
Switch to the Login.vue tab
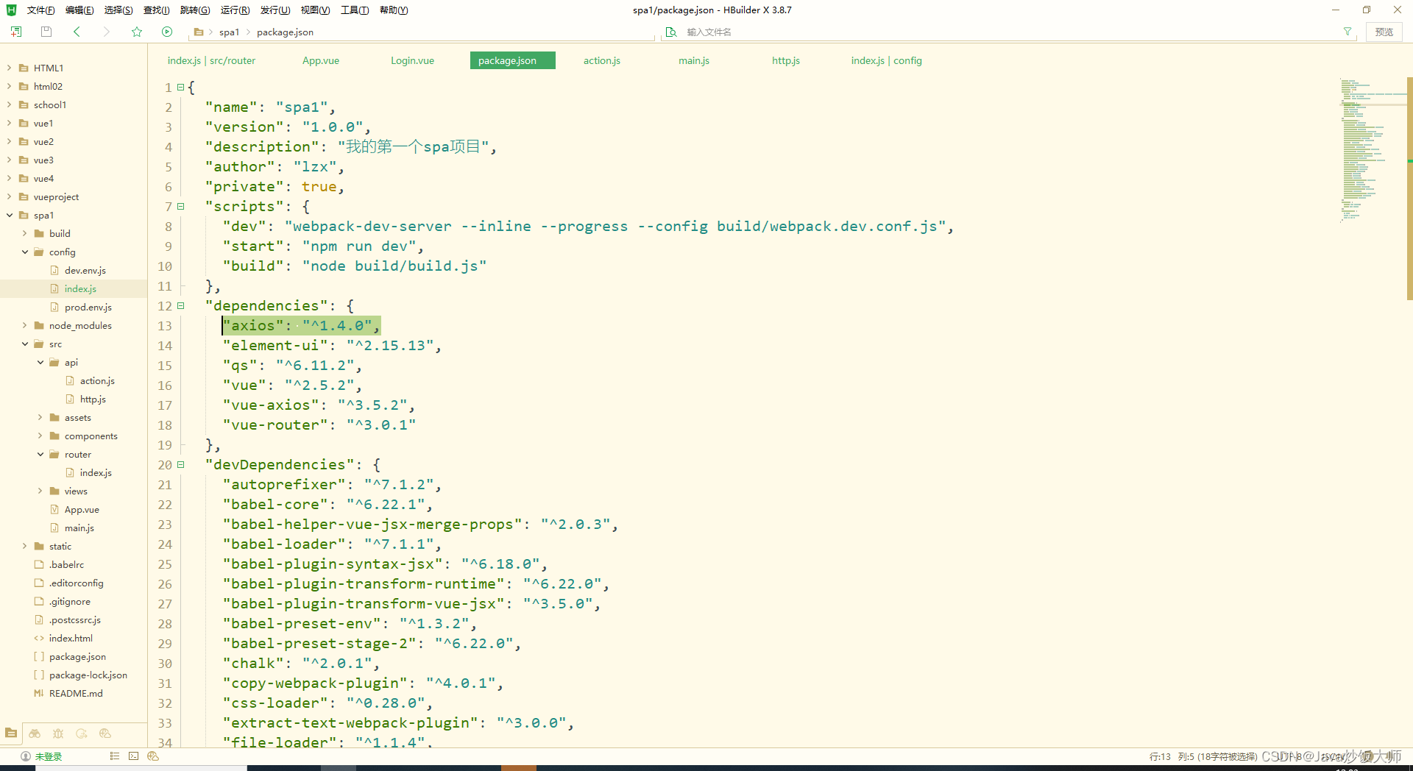pyautogui.click(x=412, y=60)
